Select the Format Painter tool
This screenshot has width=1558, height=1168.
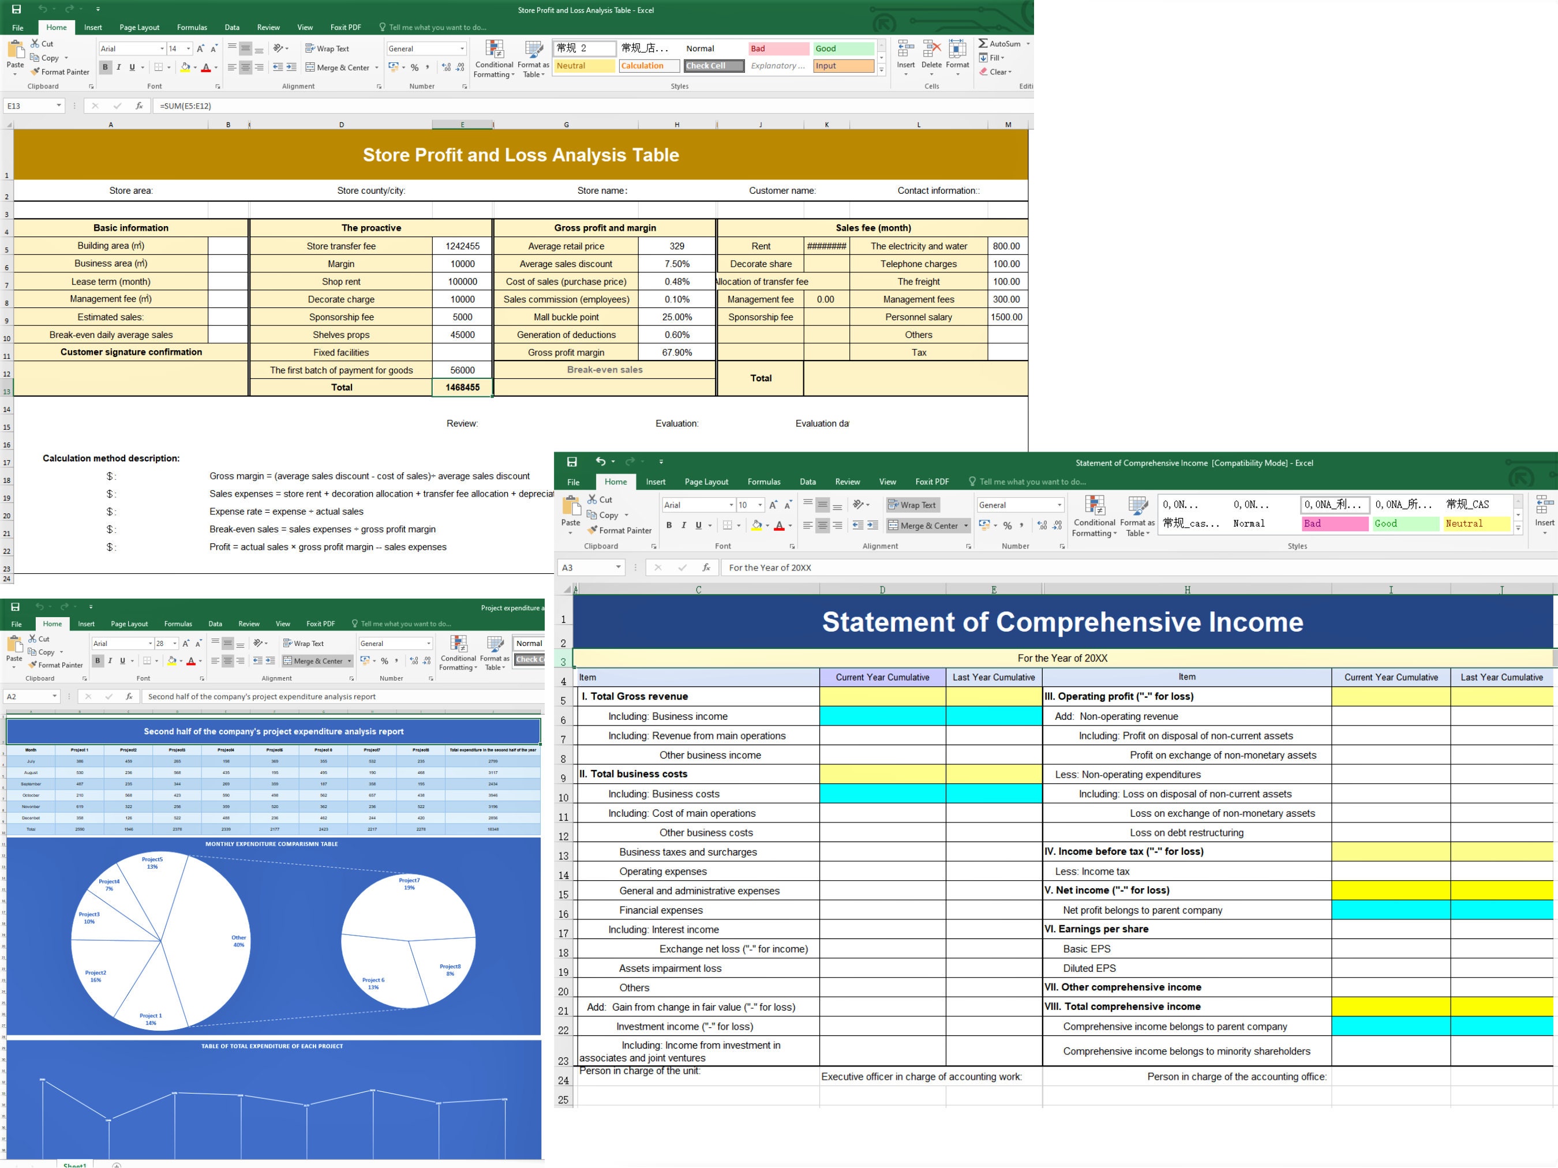(x=59, y=72)
